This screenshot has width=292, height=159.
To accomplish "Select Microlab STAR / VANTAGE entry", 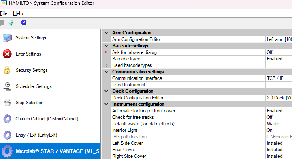I will [x=50, y=151].
